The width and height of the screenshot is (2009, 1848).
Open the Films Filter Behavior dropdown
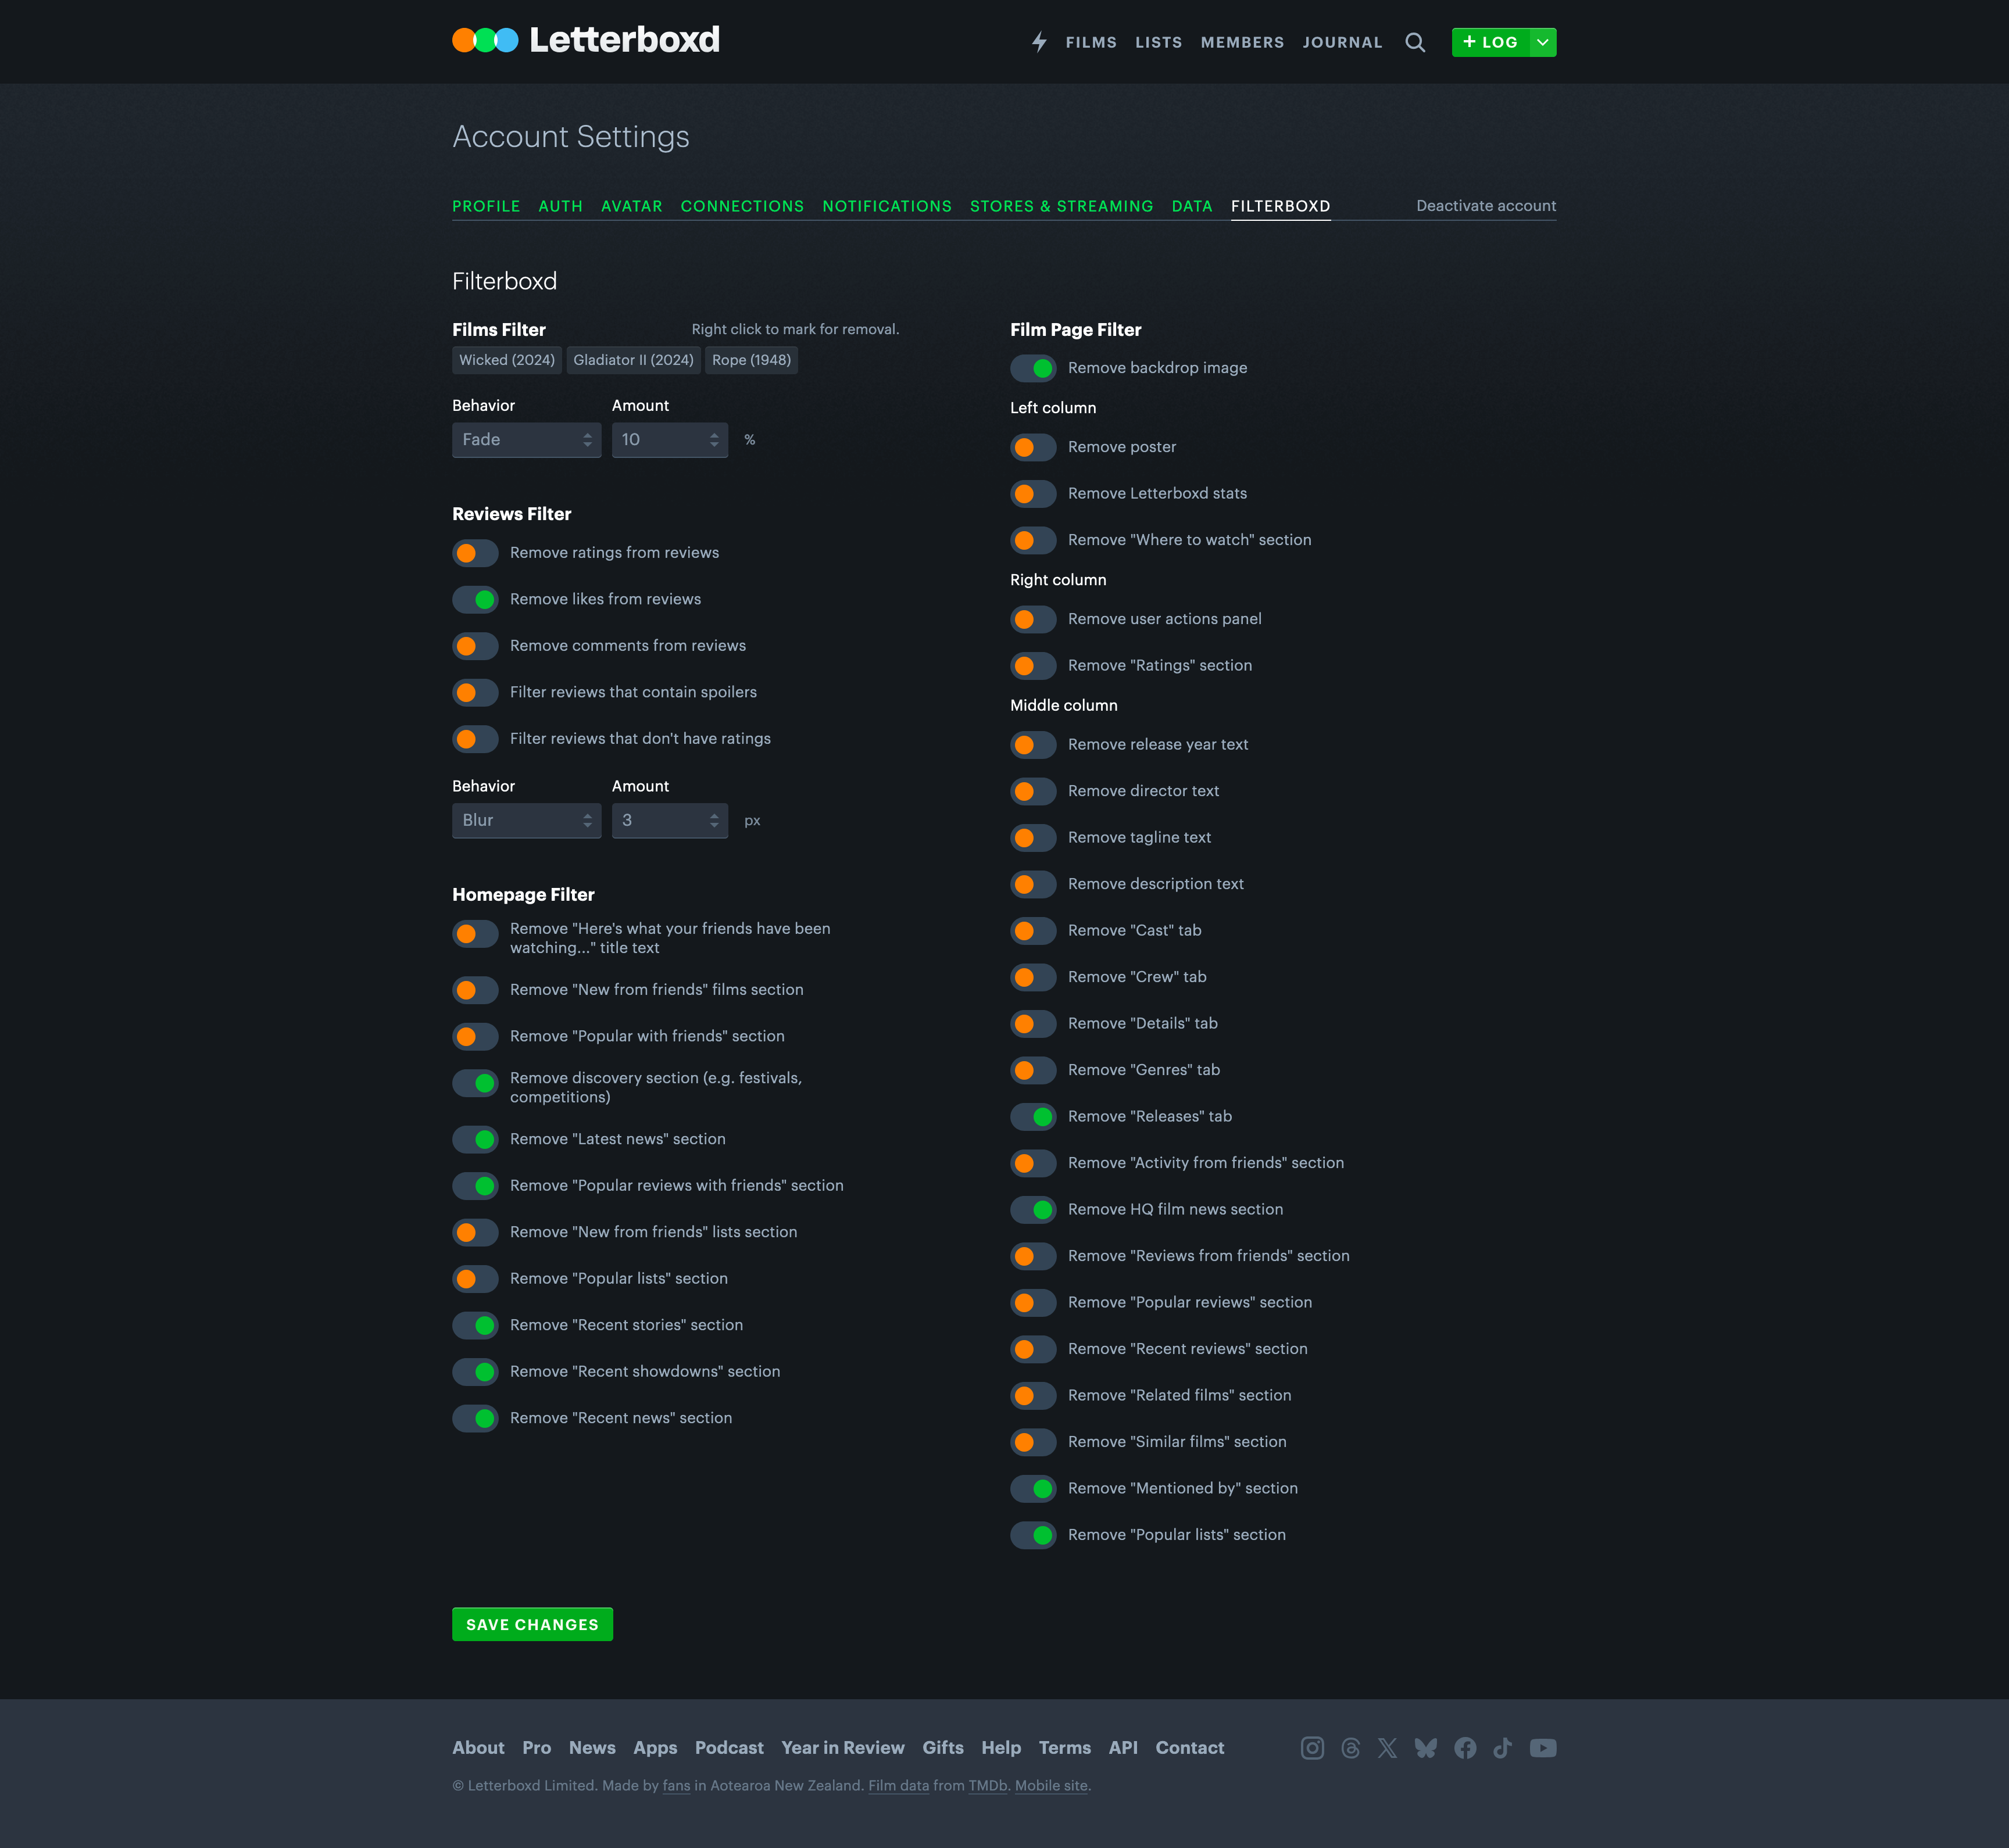tap(526, 439)
